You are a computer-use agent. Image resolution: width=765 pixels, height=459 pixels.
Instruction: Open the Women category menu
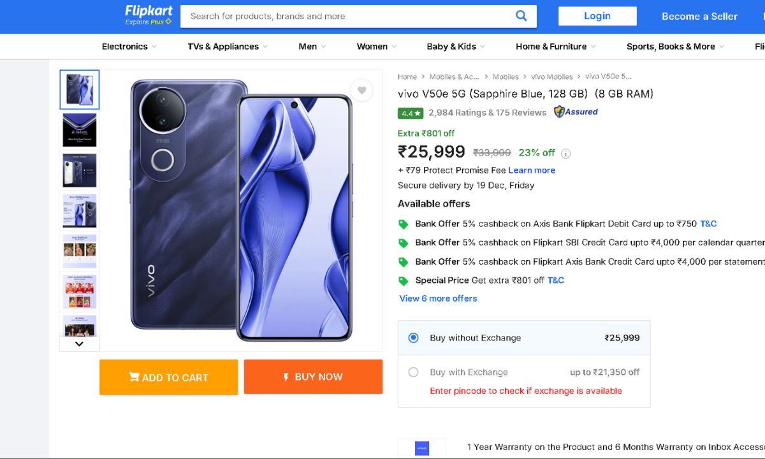tap(376, 47)
